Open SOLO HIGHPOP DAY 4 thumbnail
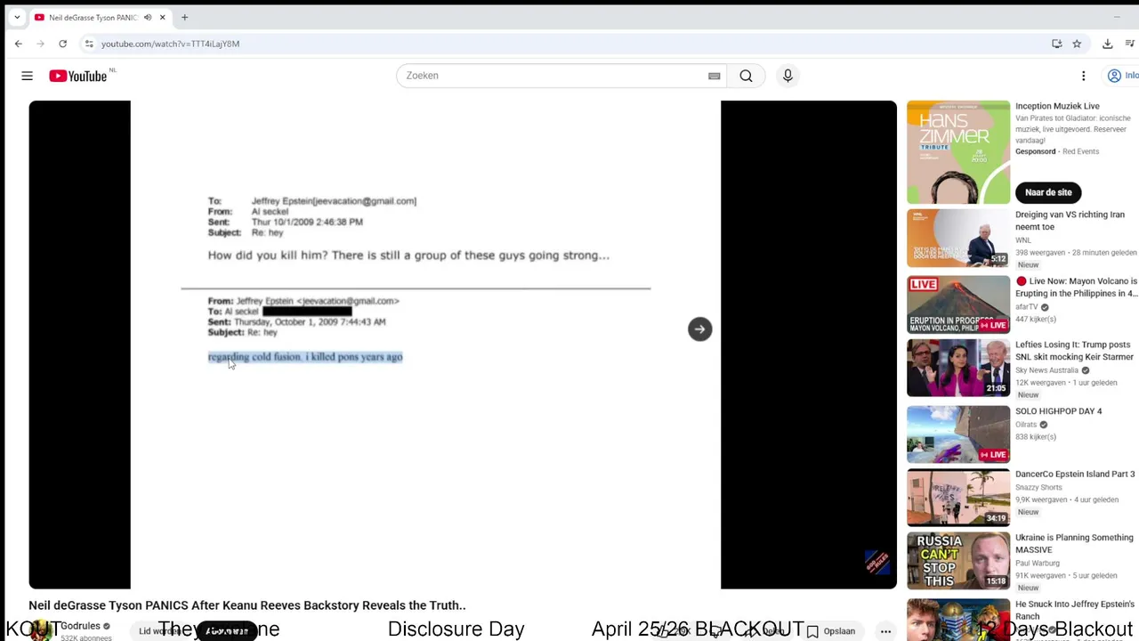The width and height of the screenshot is (1139, 641). 958,434
